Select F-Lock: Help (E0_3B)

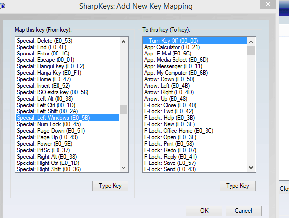pyautogui.click(x=195, y=118)
